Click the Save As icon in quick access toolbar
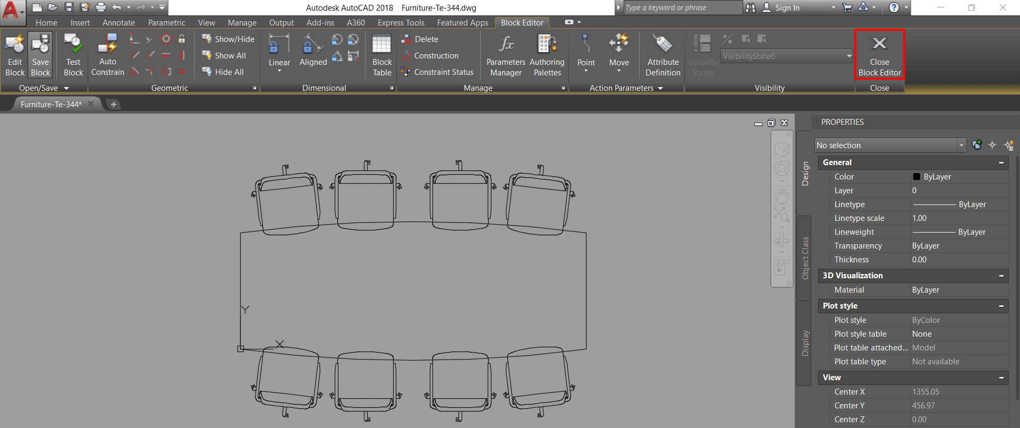This screenshot has height=428, width=1020. coord(84,7)
